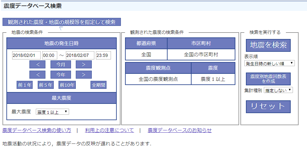This screenshot has width=307, height=147.
Task: Set range to 前5年 (past 5 years)
Action: tap(45, 85)
